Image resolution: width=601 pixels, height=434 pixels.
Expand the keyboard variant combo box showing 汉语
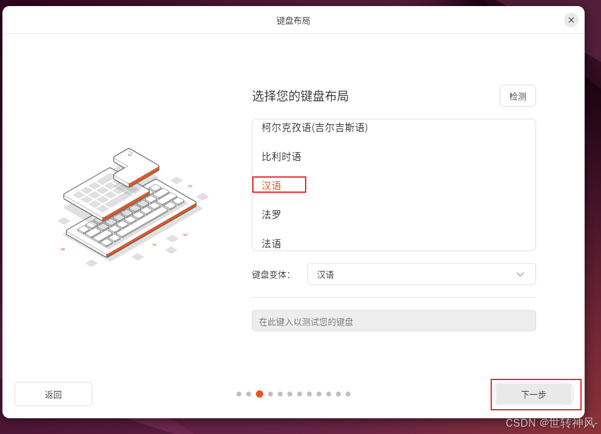coord(421,274)
